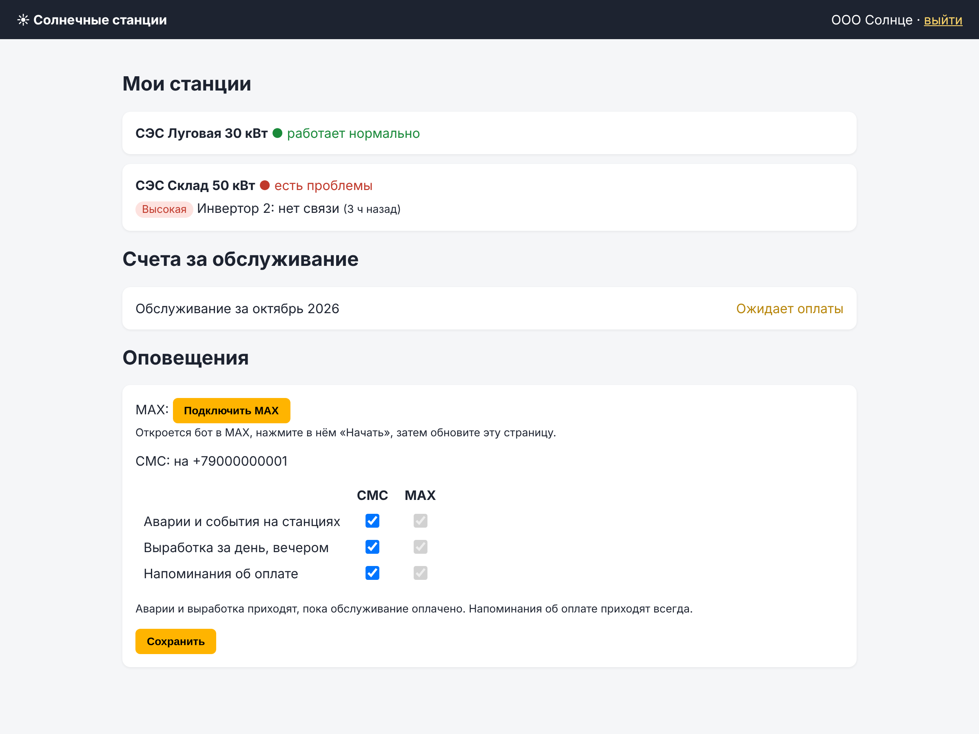Click the green status dot for СЭС Луговая
This screenshot has width=979, height=734.
pyautogui.click(x=277, y=133)
